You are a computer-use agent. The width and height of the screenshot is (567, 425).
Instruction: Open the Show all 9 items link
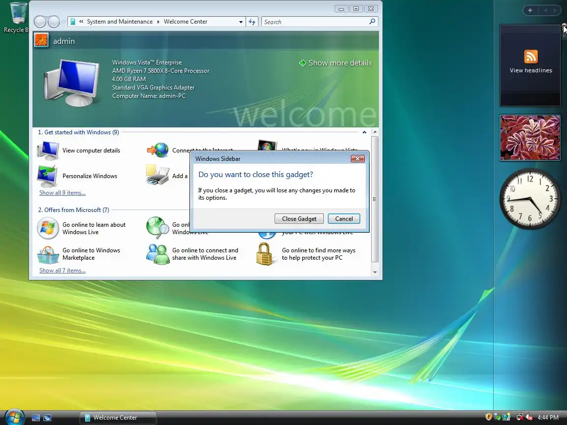coord(63,193)
